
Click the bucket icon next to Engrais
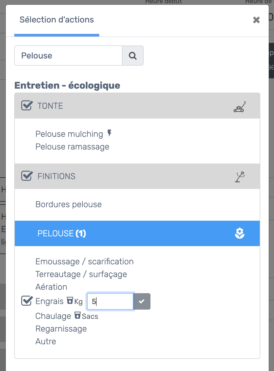(70, 300)
